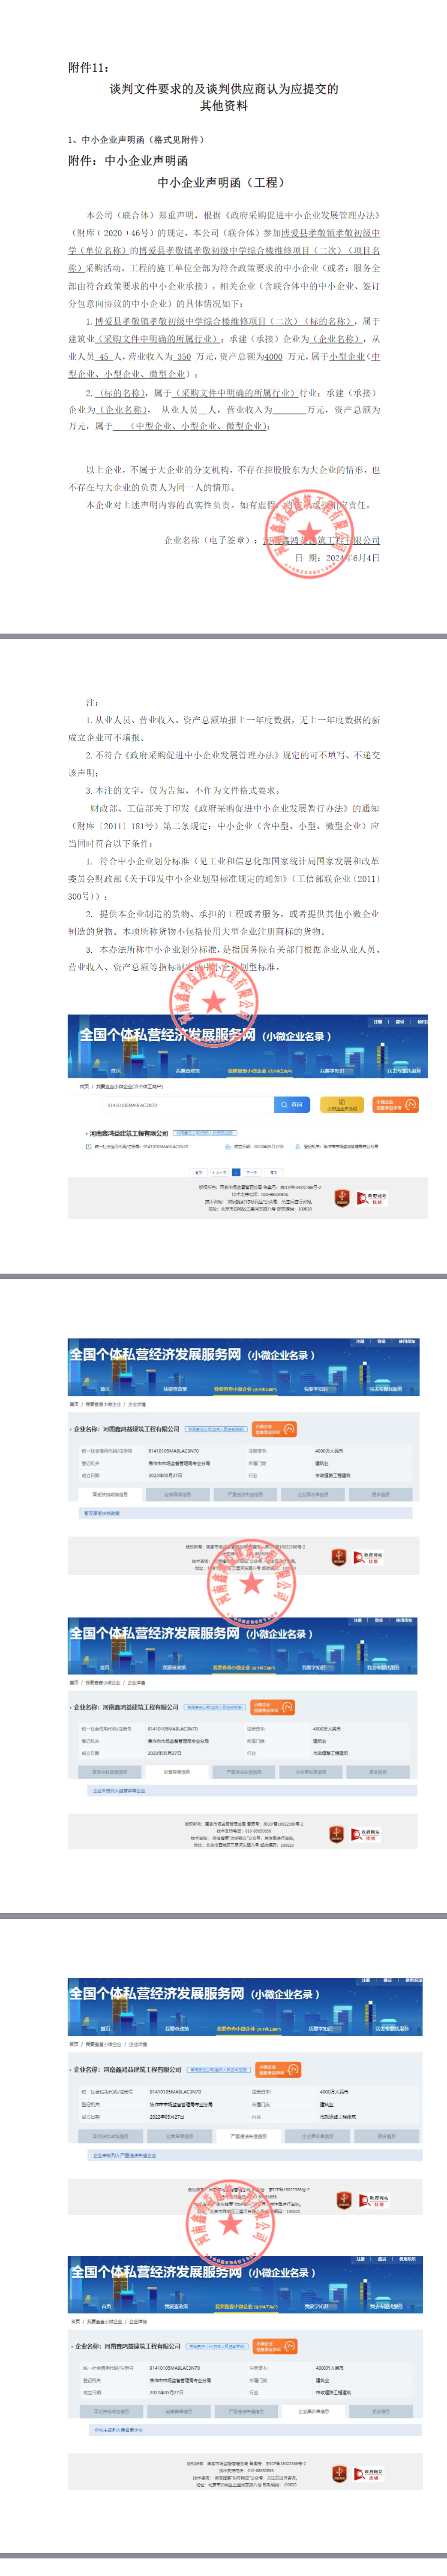Click the heading 中小企业声明函（工程）
Viewport: 447px width, 2576px height.
223,182
